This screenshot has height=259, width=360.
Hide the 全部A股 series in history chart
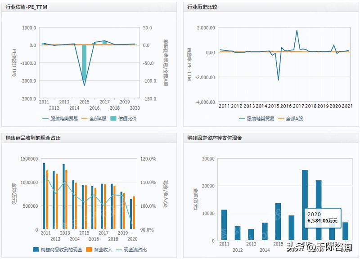pyautogui.click(x=293, y=119)
